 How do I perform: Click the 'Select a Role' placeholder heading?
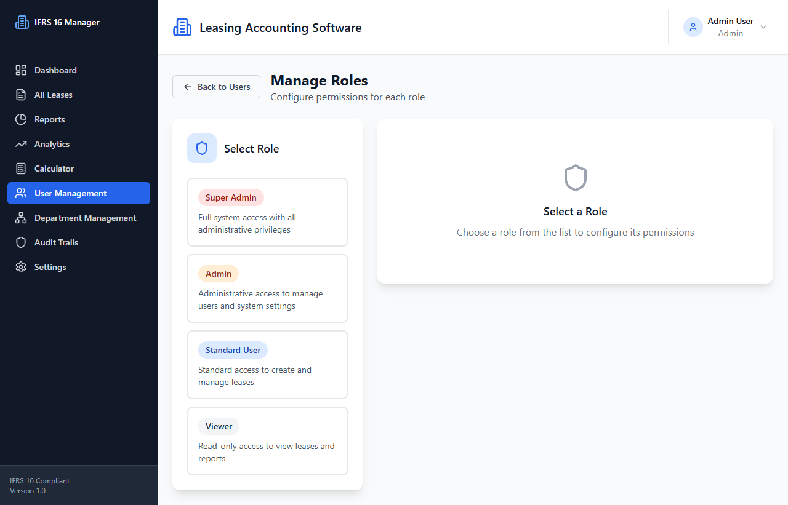coord(576,212)
